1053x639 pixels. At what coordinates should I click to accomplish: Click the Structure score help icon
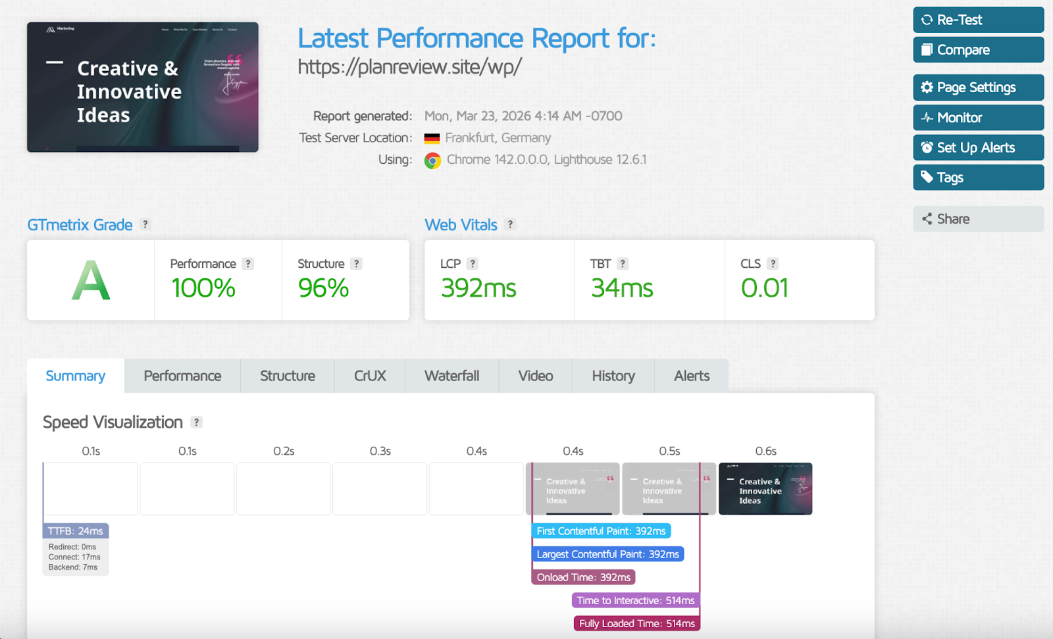coord(356,264)
